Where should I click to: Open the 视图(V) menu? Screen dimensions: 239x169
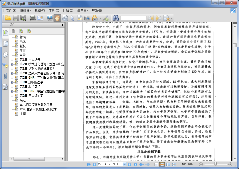pos(40,11)
